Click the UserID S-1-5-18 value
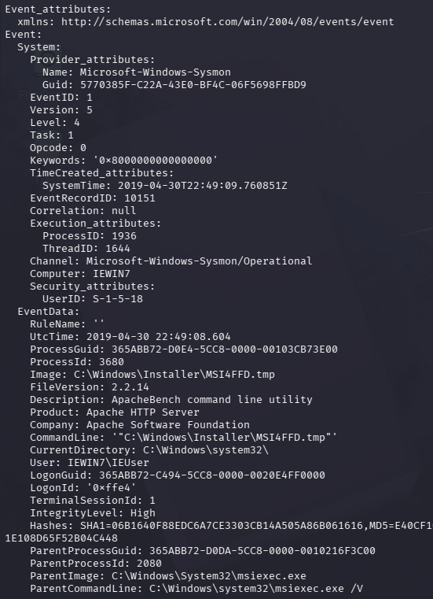This screenshot has width=433, height=599. point(118,299)
